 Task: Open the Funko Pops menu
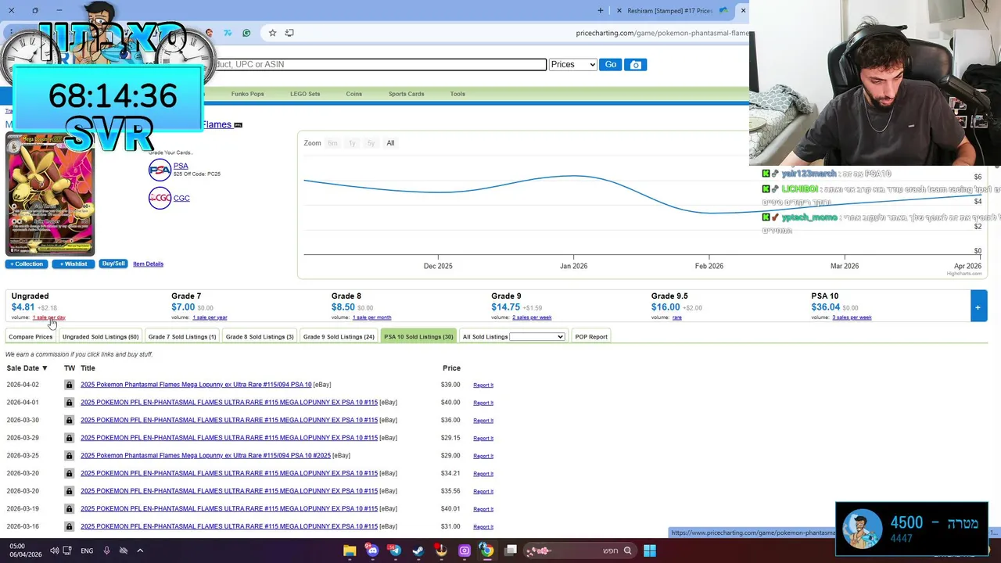[x=247, y=94]
